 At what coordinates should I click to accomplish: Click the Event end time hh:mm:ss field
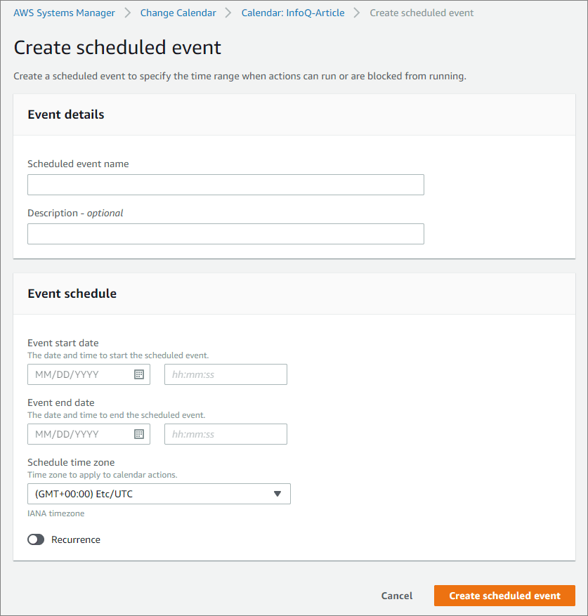226,434
